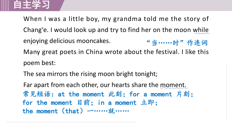
Task: Click the 自主学习 slide title
Action: click(32, 5)
